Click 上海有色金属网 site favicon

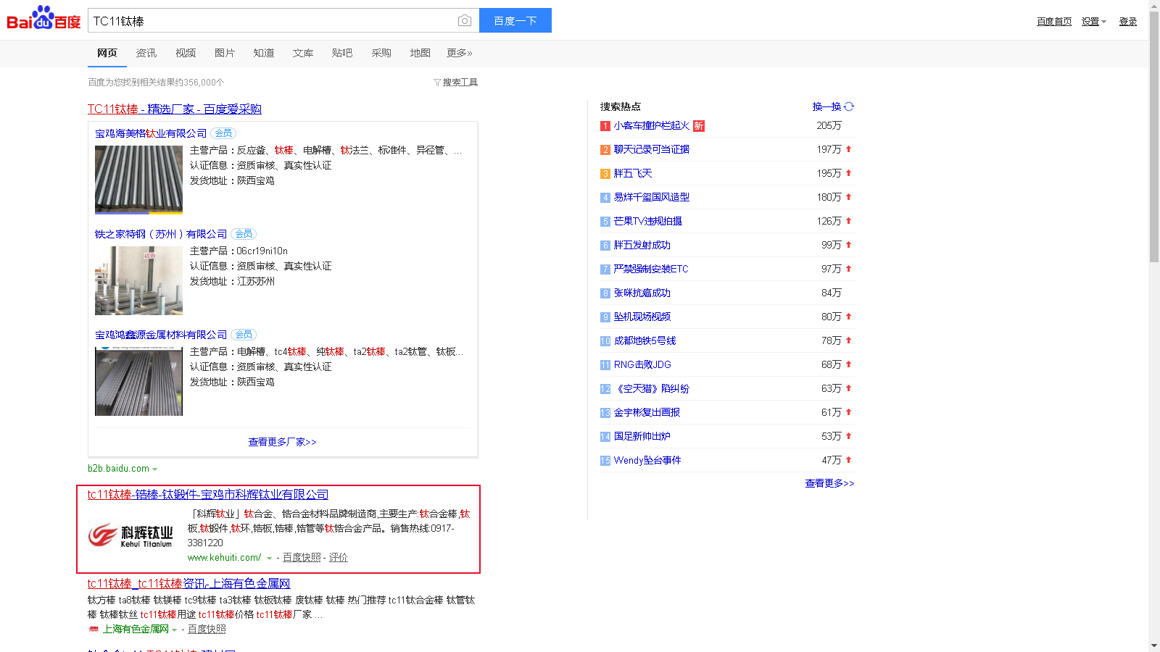[x=94, y=629]
